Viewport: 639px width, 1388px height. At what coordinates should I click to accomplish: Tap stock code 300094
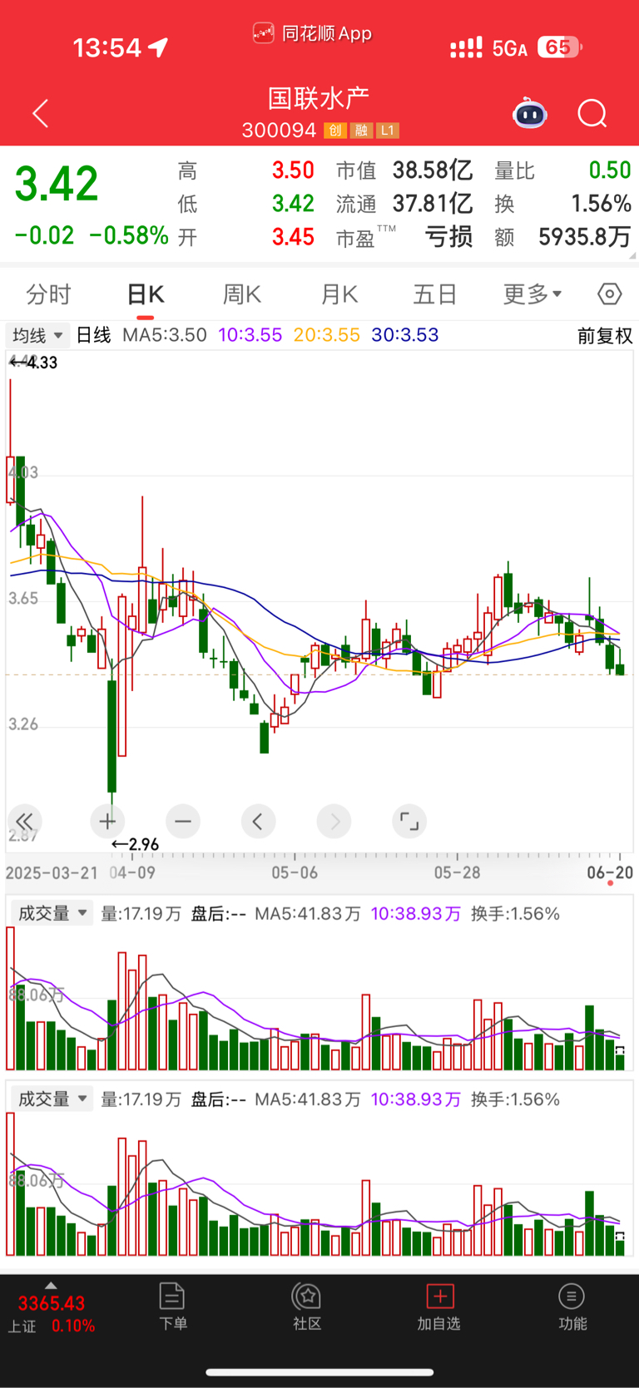tap(279, 131)
